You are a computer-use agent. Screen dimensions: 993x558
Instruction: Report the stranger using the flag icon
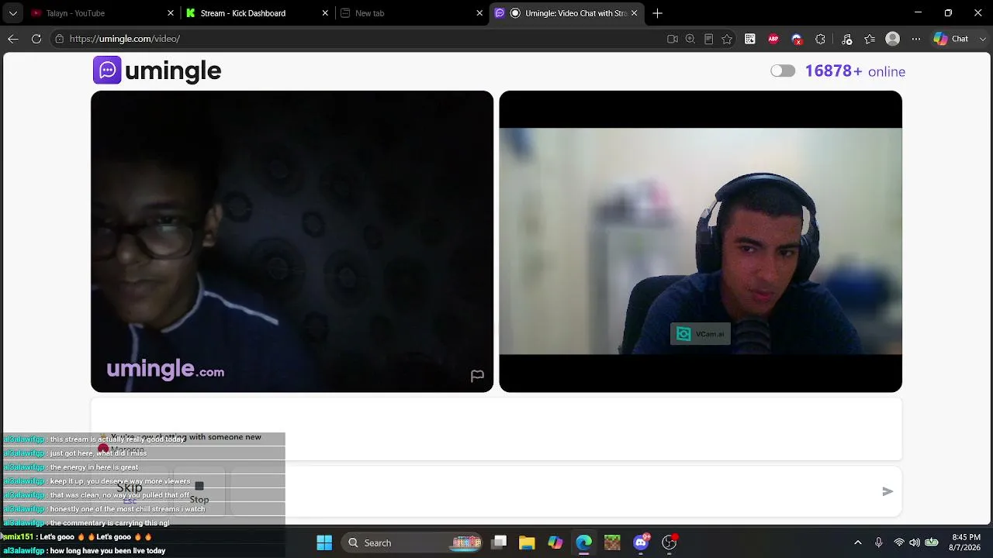pyautogui.click(x=477, y=376)
